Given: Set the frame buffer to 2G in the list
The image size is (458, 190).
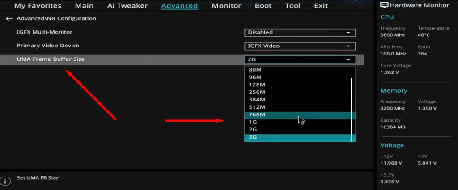Looking at the screenshot, I should click(x=297, y=130).
